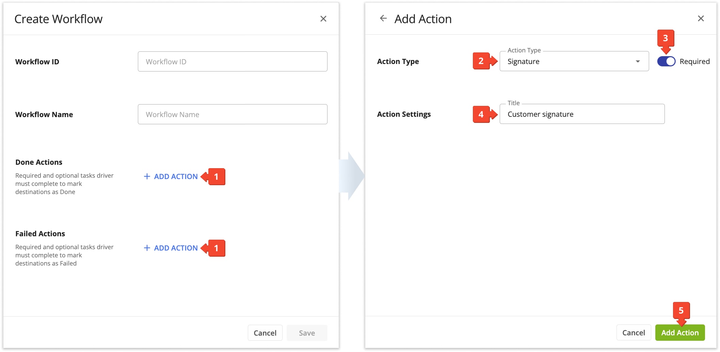Click the bold Action Type label
This screenshot has width=720, height=352.
coord(398,62)
